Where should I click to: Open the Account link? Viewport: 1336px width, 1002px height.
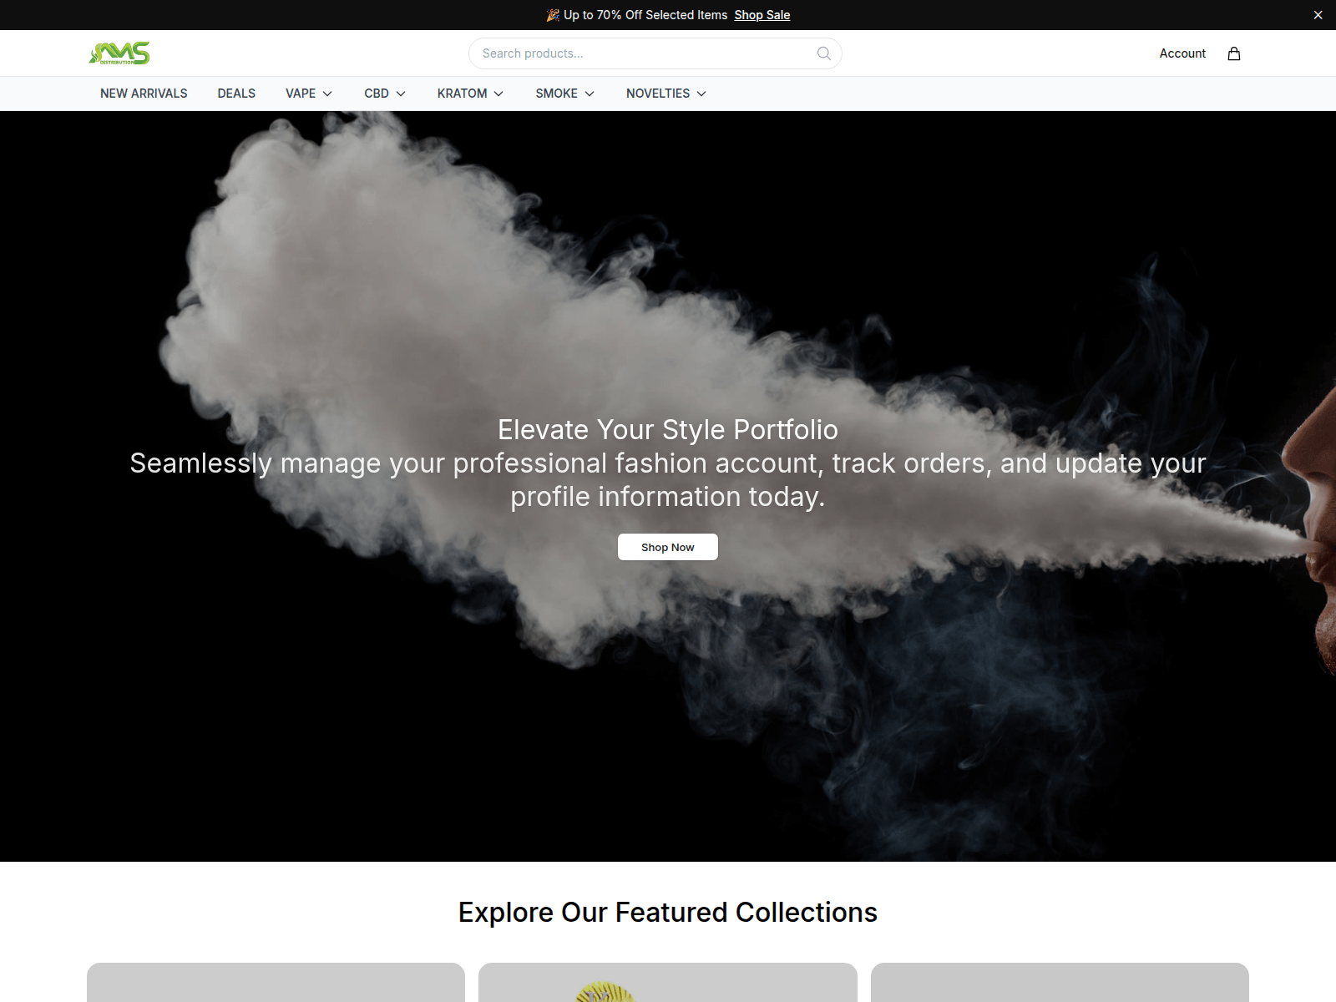[1182, 53]
